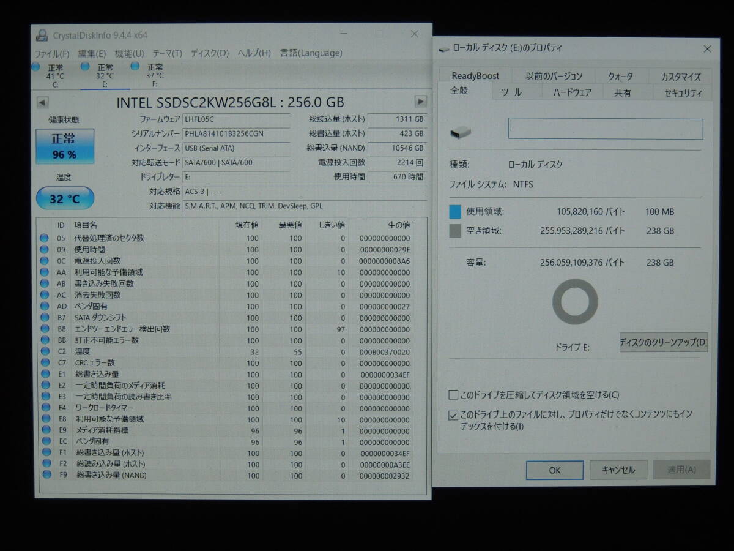Image resolution: width=734 pixels, height=551 pixels.
Task: Open the ファイル(F) menu
Action: (51, 53)
